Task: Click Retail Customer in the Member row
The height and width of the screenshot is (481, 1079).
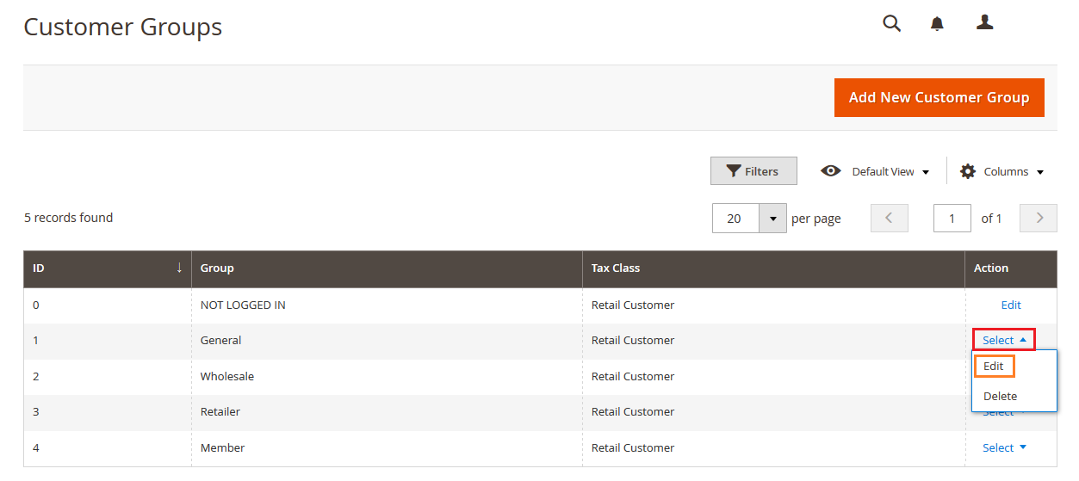Action: (633, 447)
